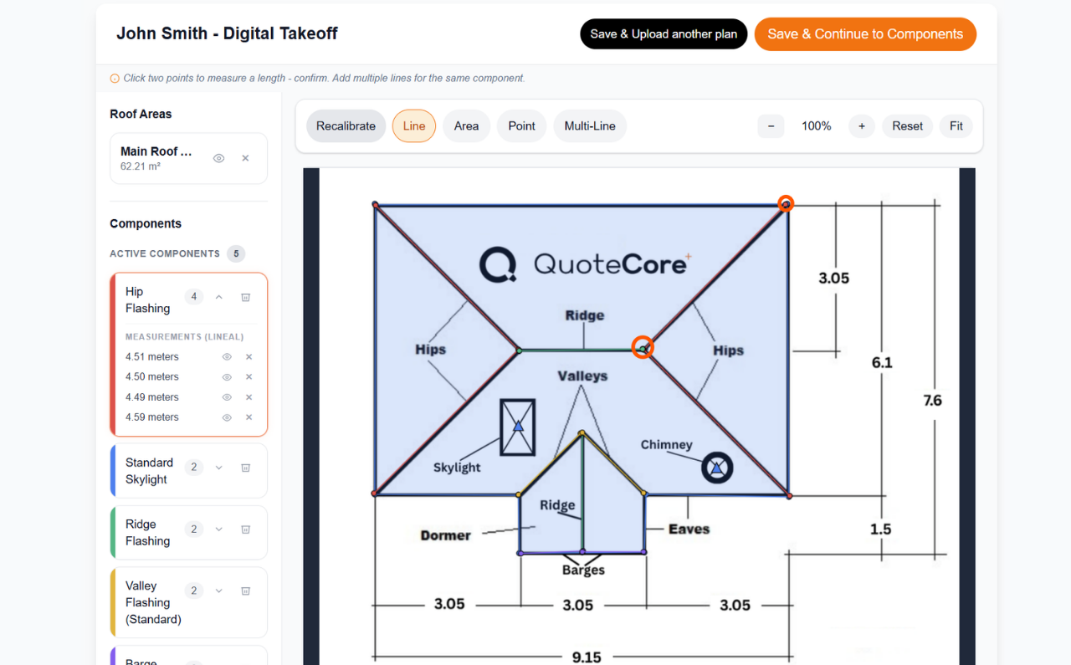Fit the plan to the view
The image size is (1071, 665).
coord(956,126)
